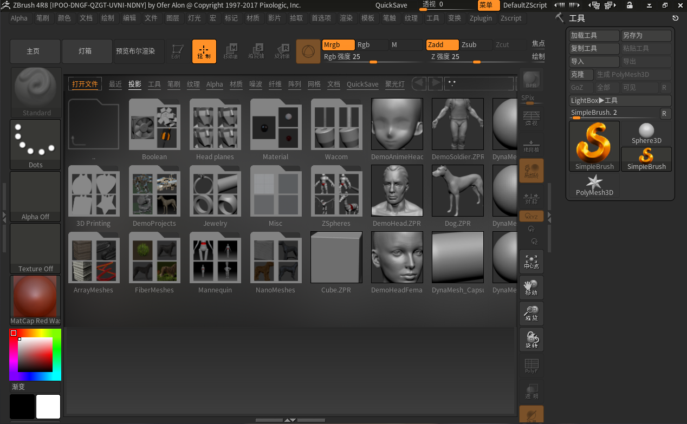Enable the Zsub sculpt mode
The width and height of the screenshot is (687, 424).
tap(475, 45)
